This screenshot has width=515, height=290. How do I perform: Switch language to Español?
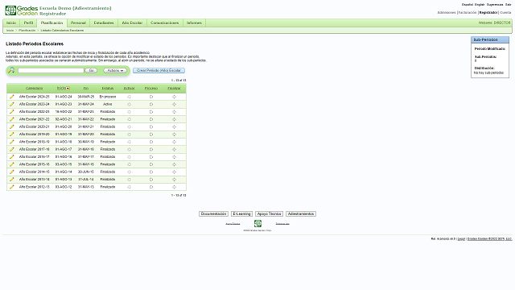tap(468, 5)
